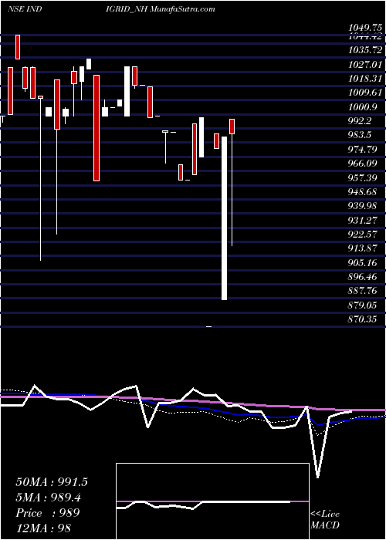Select the 879.05 price level label

pyautogui.click(x=362, y=305)
